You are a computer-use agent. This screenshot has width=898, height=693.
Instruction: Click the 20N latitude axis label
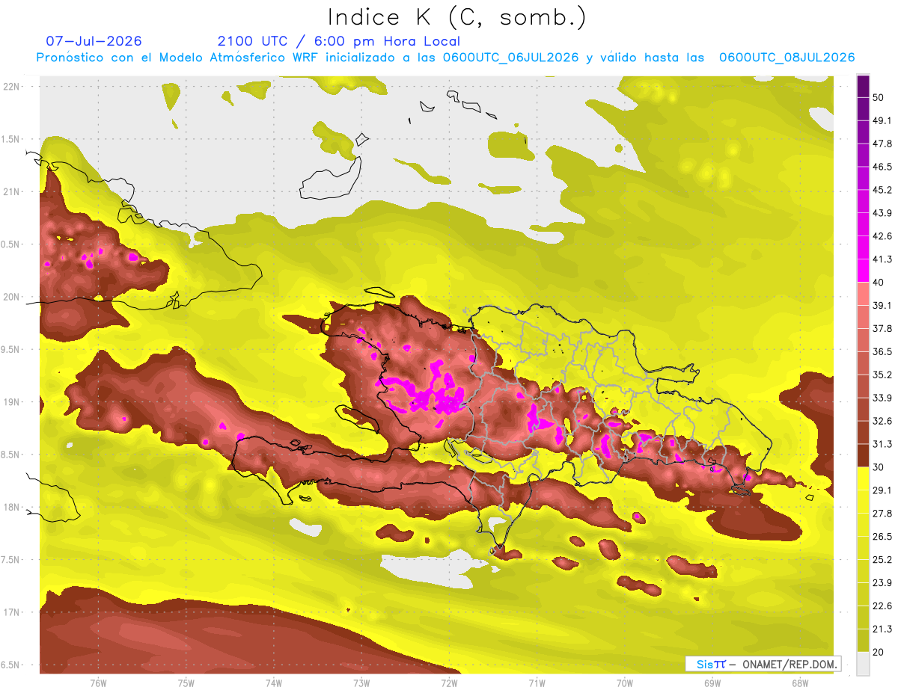point(13,297)
